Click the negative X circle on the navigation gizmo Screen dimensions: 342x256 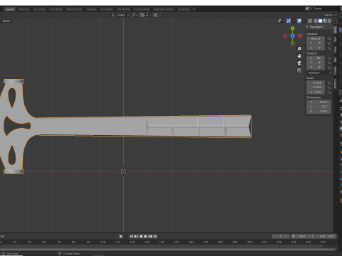pos(285,36)
